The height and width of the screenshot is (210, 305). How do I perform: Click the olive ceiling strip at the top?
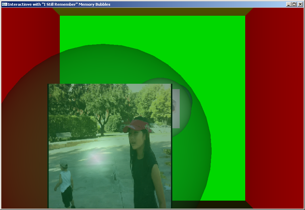[x=151, y=11]
